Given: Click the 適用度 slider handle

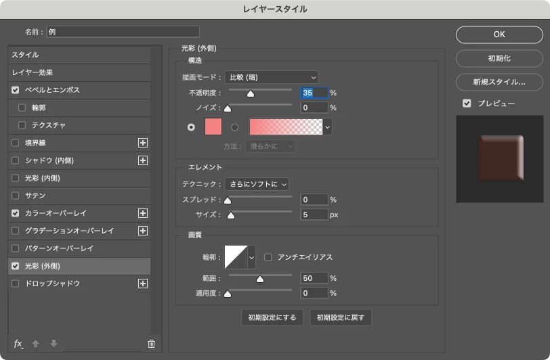Looking at the screenshot, I should pyautogui.click(x=228, y=294).
